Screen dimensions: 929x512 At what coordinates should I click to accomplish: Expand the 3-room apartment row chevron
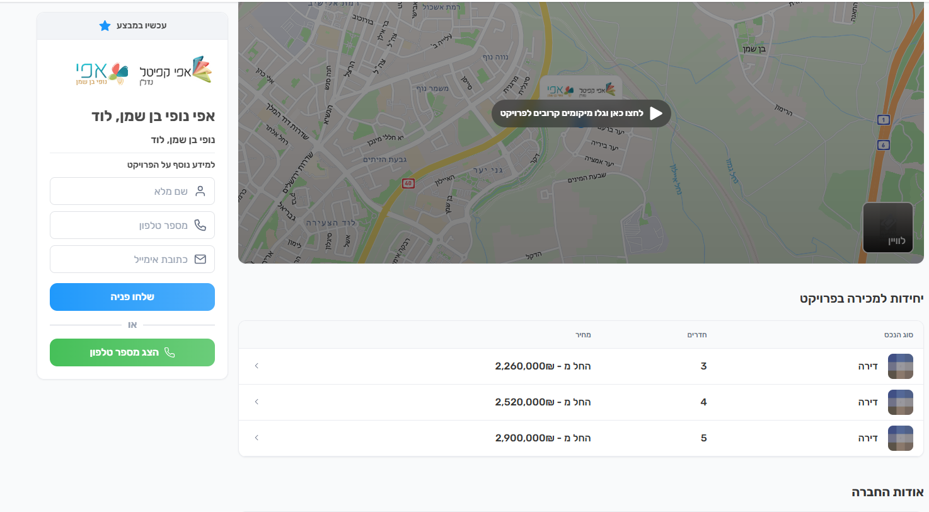(x=257, y=366)
